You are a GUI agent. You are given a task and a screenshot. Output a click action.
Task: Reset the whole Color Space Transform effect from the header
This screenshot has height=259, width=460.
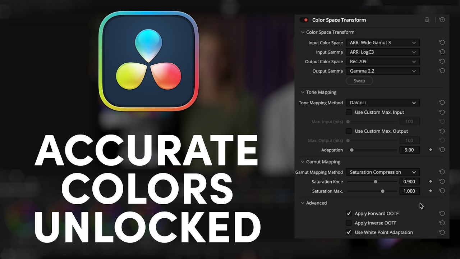pyautogui.click(x=442, y=20)
